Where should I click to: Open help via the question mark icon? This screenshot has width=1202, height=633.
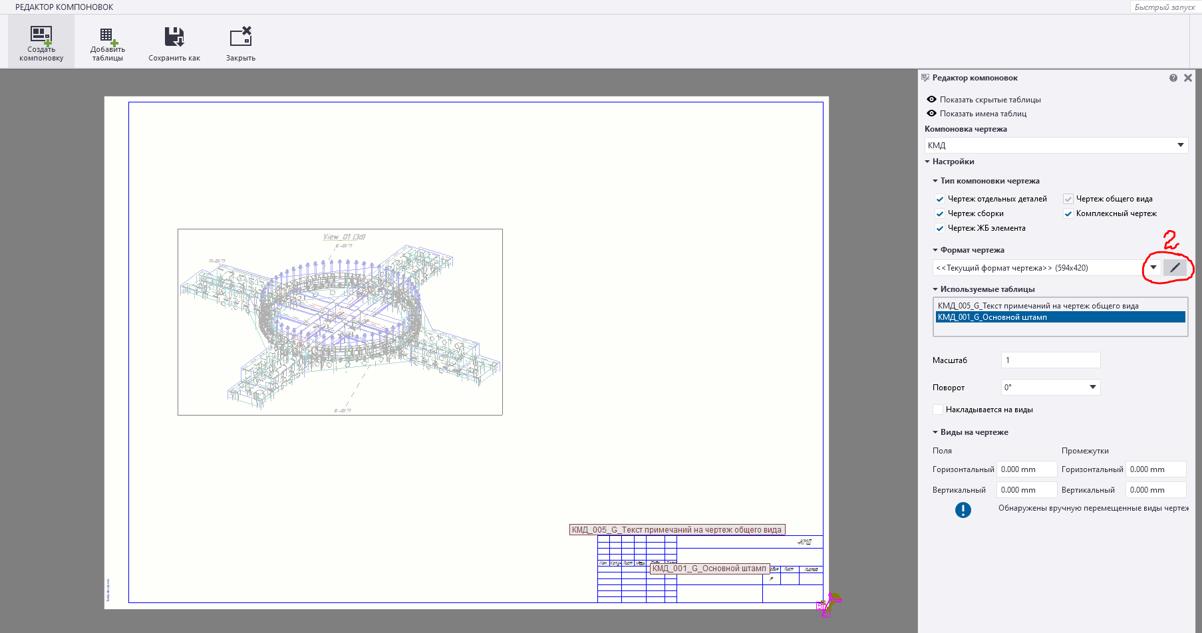pos(1173,78)
